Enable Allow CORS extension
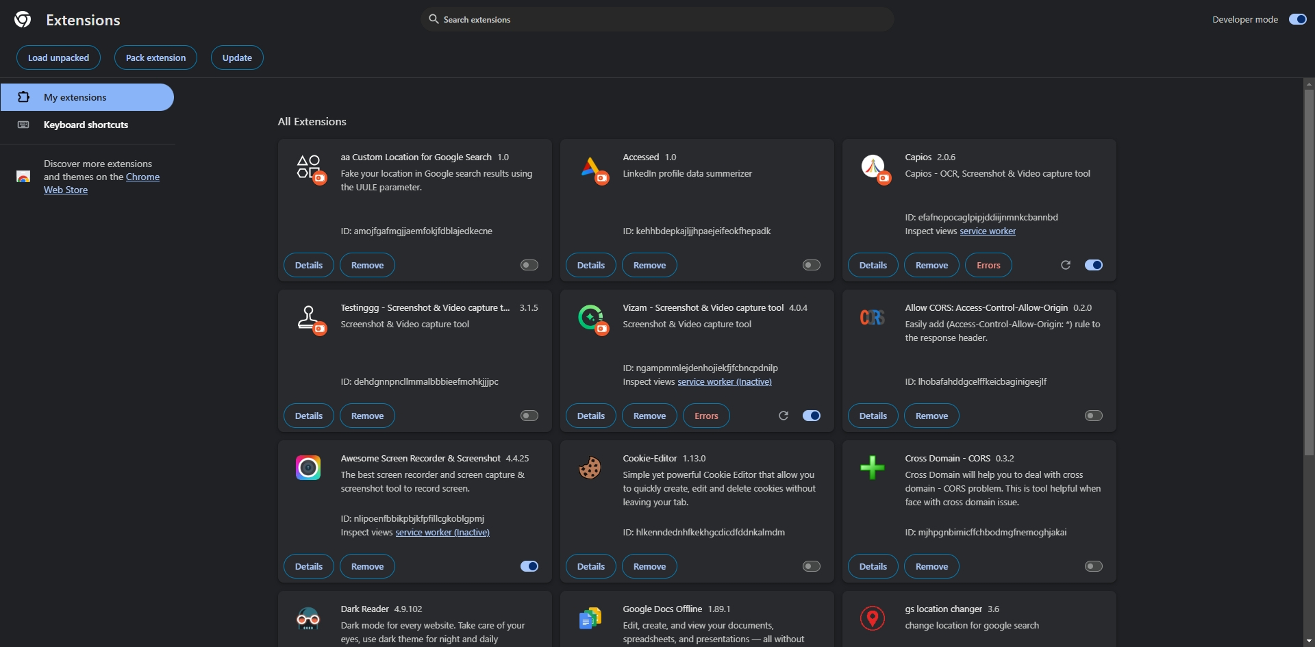1315x647 pixels. pos(1094,416)
